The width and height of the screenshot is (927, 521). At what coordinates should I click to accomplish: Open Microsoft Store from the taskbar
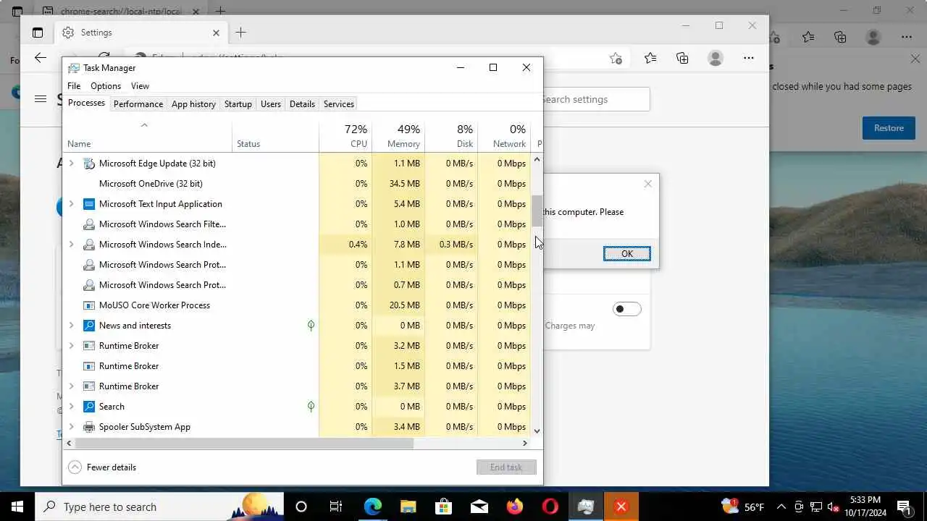(x=443, y=507)
